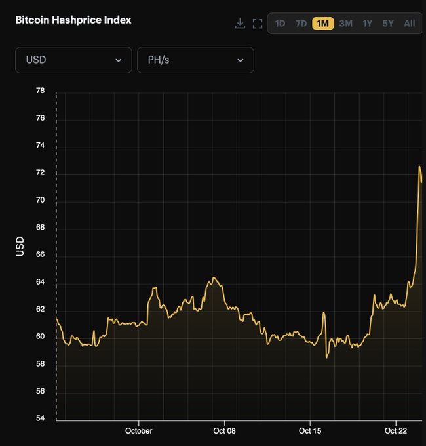Screen dimensions: 426x446
Task: Expand chart to fullscreen view
Action: (258, 24)
